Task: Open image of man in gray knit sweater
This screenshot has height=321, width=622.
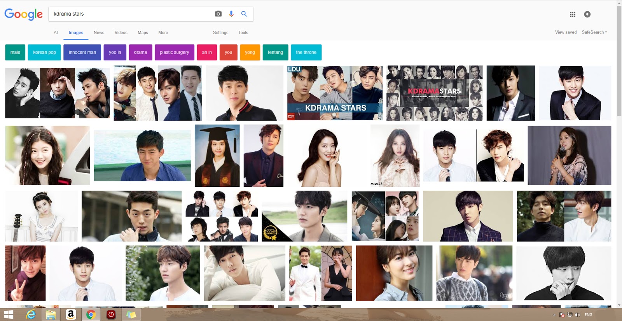Action: [474, 273]
